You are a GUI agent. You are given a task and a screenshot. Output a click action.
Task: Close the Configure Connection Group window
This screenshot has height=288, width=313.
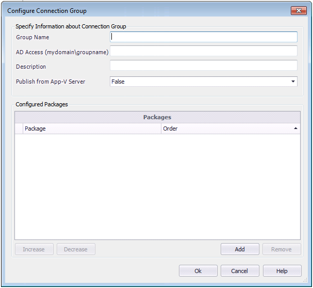pyautogui.click(x=299, y=10)
